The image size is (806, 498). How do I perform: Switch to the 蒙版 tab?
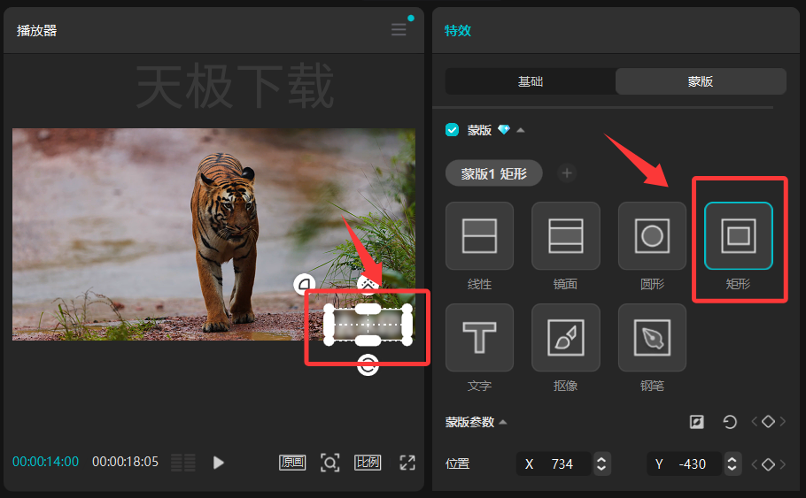tap(701, 81)
